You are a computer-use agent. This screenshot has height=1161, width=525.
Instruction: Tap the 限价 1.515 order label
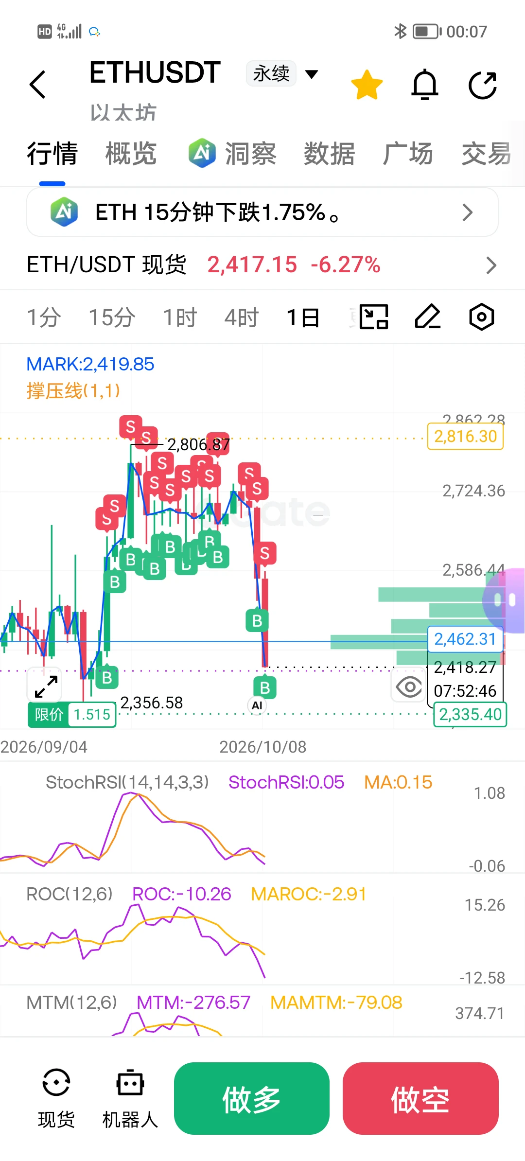click(x=72, y=715)
